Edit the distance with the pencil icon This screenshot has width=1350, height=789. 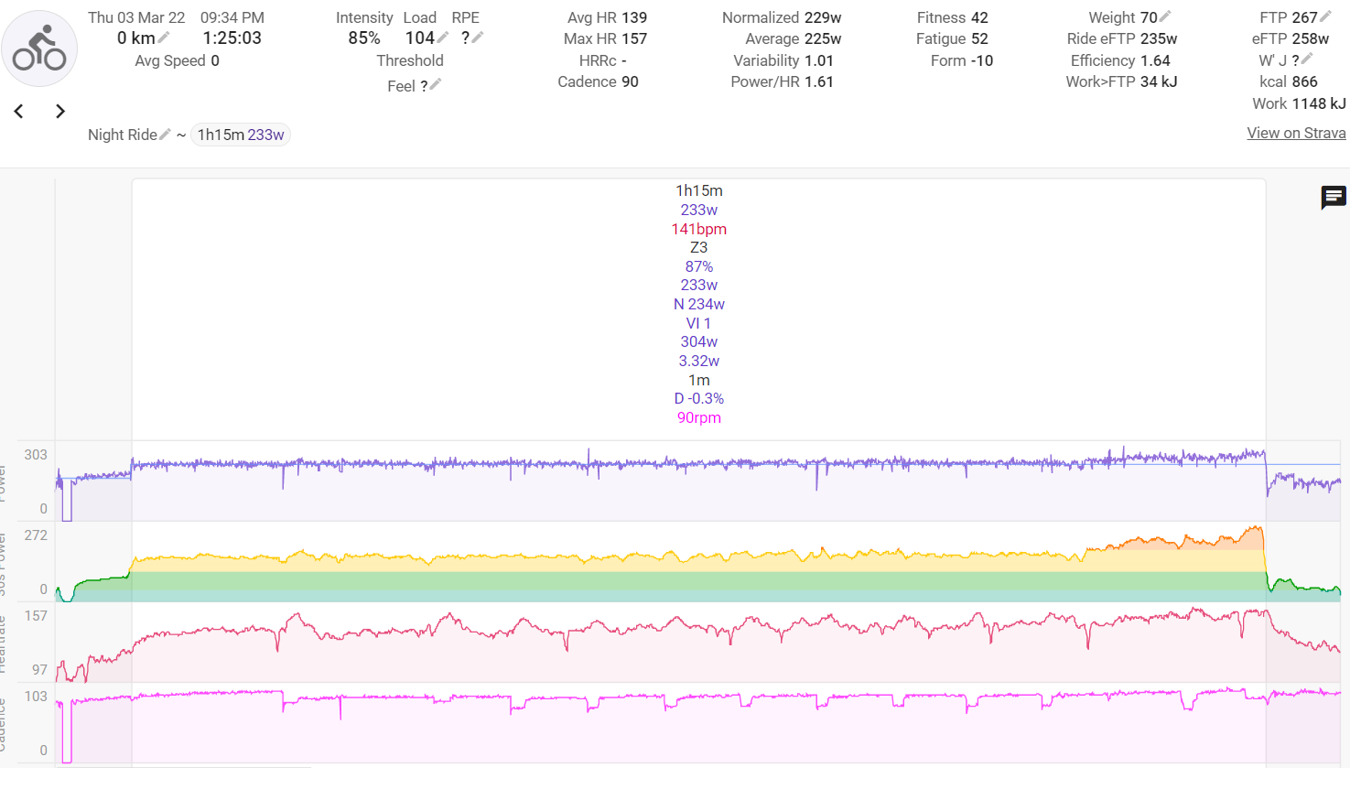pyautogui.click(x=164, y=38)
